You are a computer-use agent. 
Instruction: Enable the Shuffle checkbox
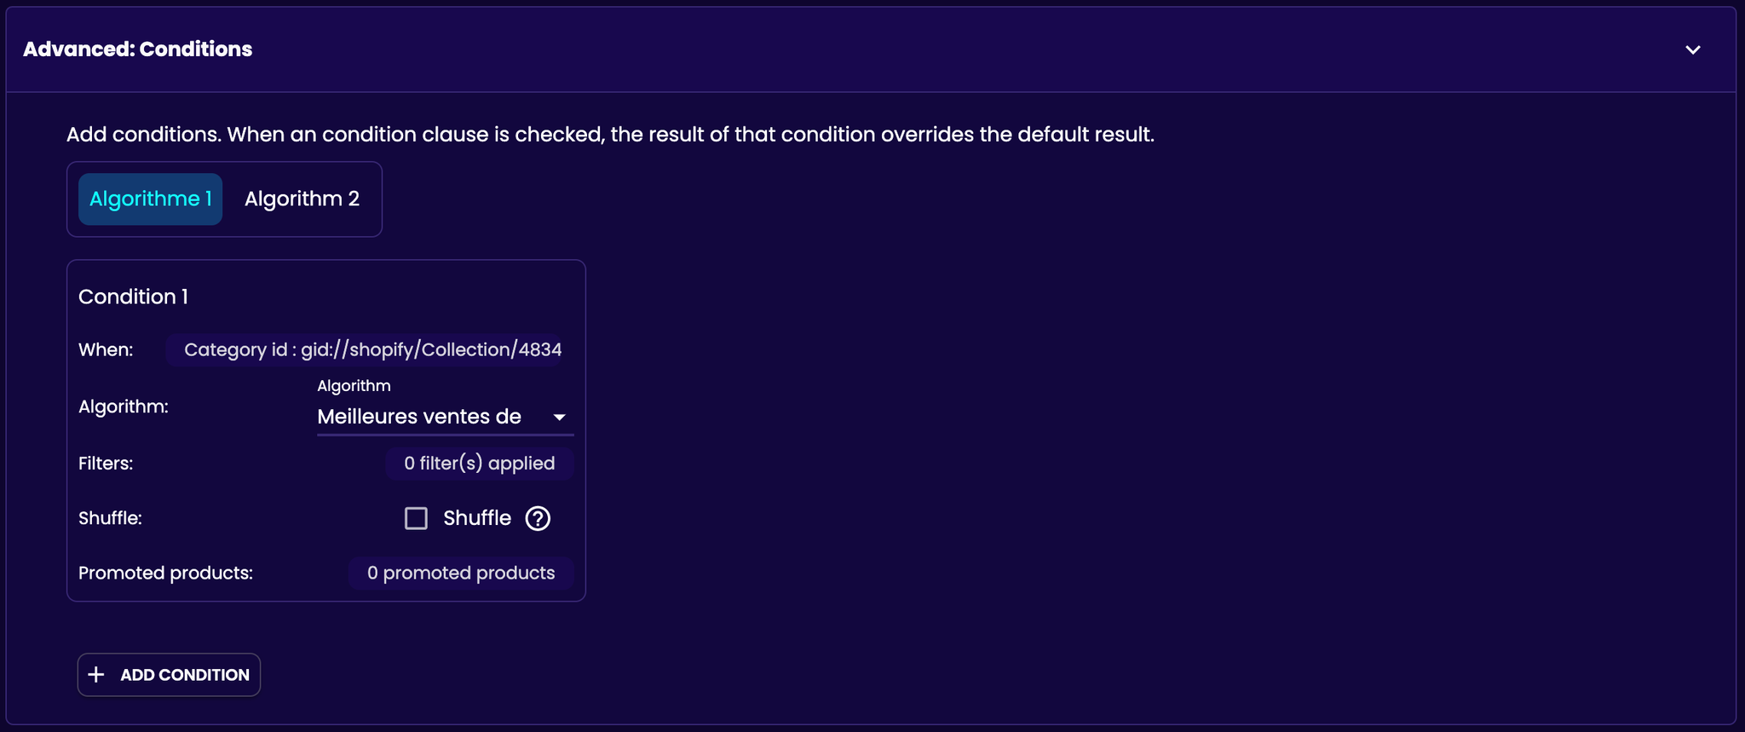pos(416,518)
